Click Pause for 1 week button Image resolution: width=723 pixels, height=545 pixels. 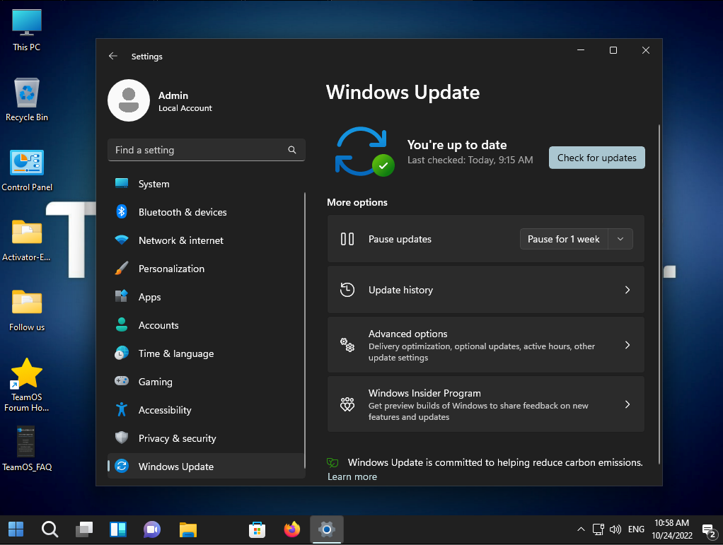[563, 239]
